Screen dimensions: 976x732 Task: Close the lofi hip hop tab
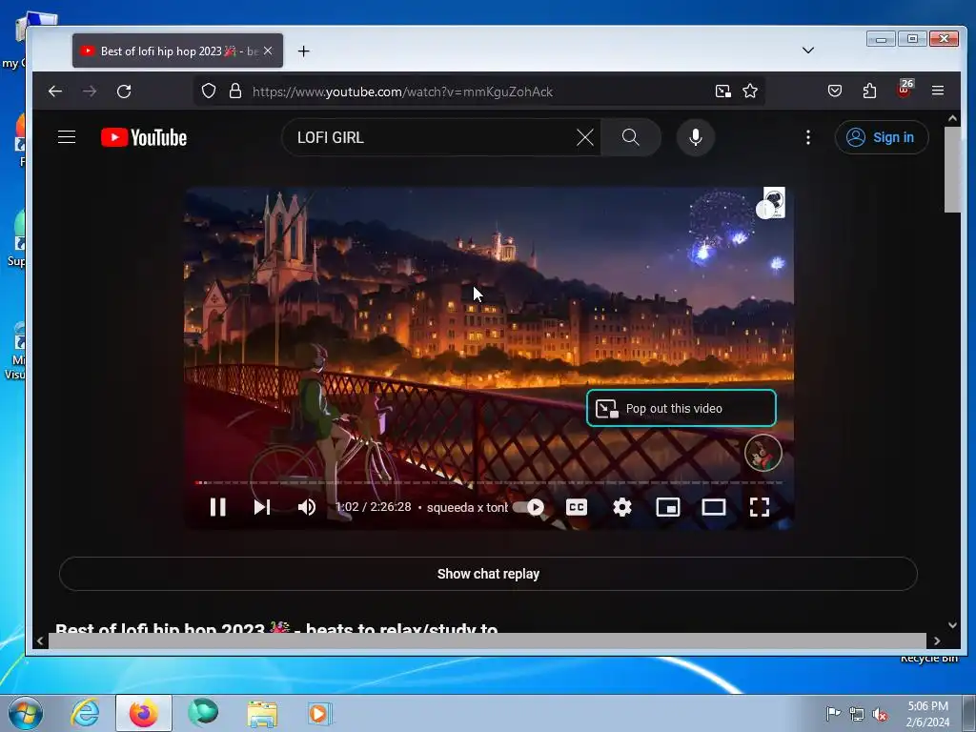click(268, 51)
